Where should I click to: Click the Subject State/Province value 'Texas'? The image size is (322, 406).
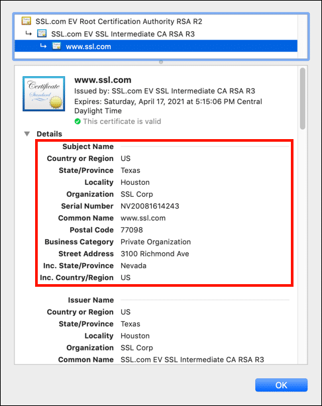coord(131,170)
